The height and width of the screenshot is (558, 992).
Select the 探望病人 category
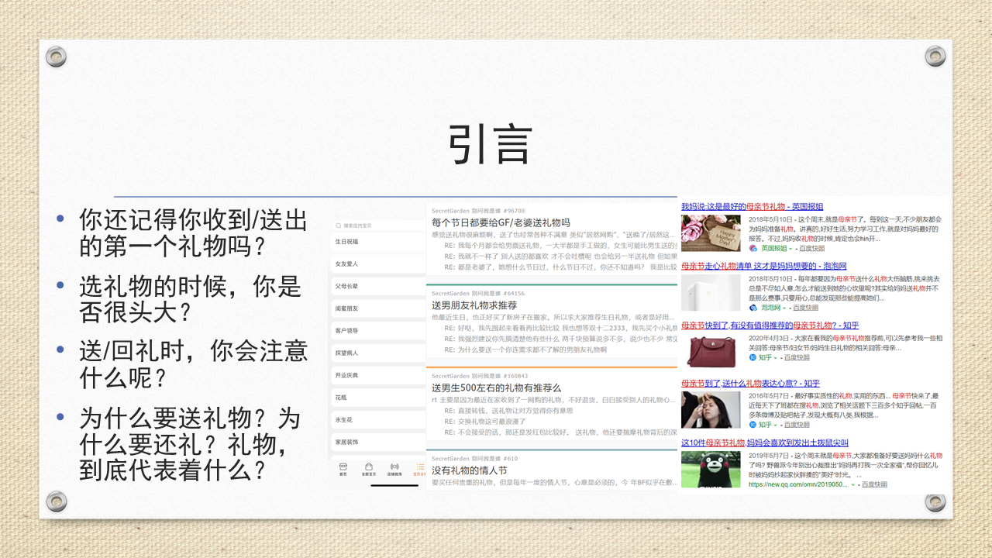coord(378,353)
